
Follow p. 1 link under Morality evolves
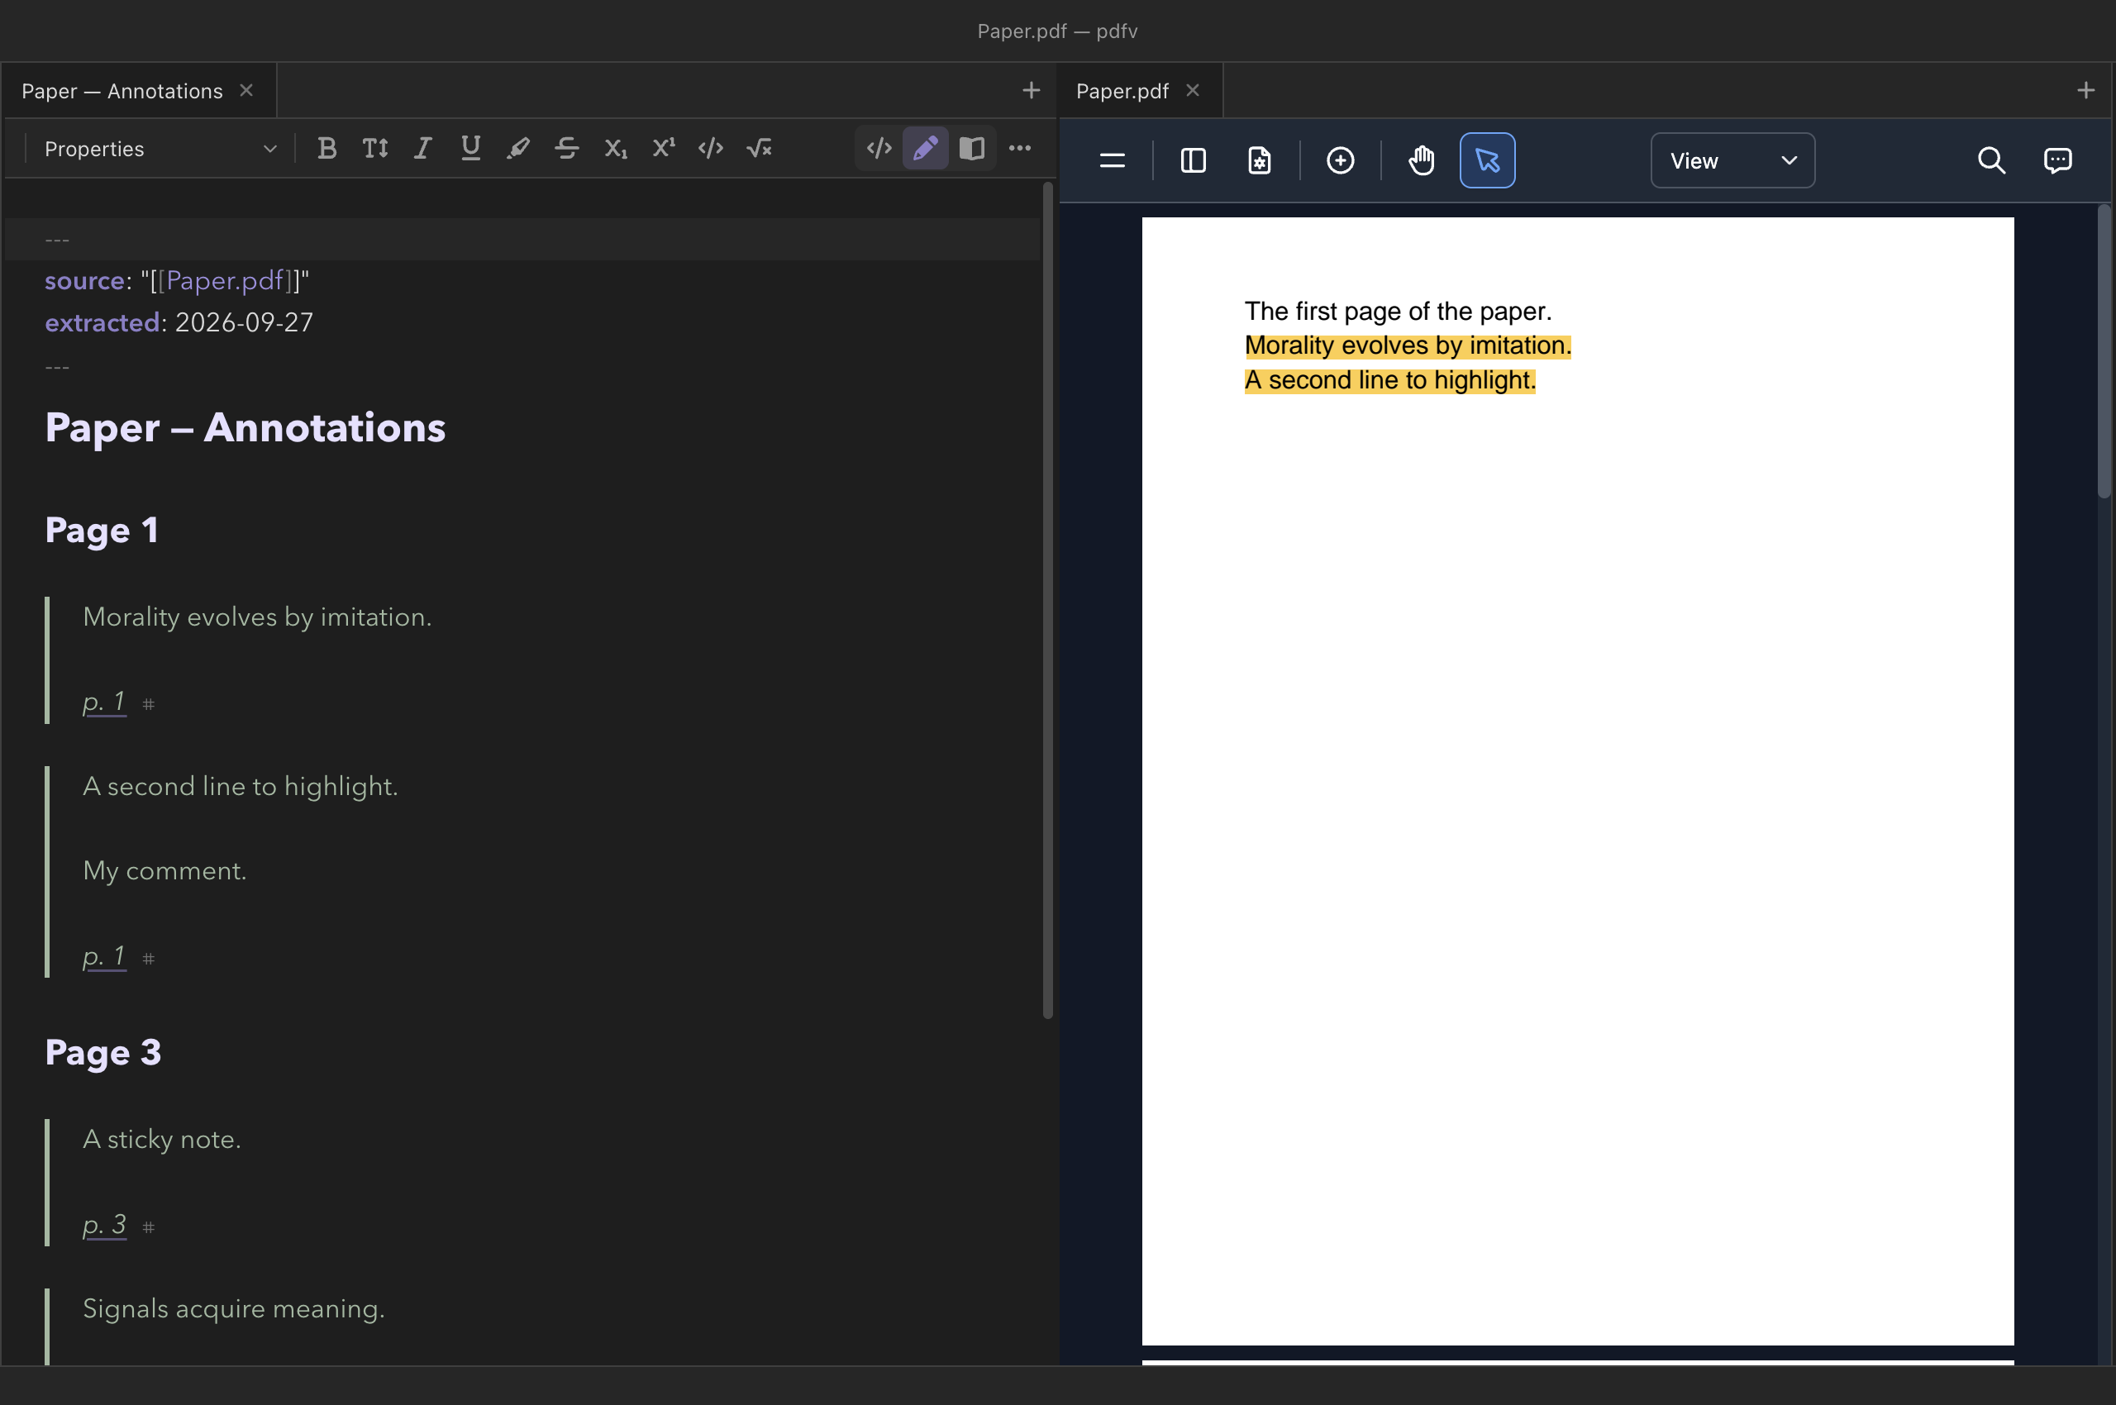click(104, 702)
